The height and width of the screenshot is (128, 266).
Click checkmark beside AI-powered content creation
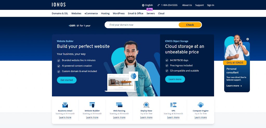[x=58, y=66]
